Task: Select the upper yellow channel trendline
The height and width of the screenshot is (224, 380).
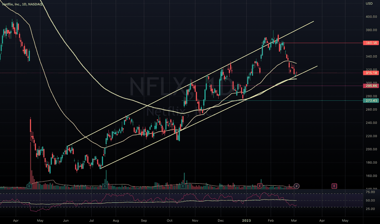Action: pos(190,84)
